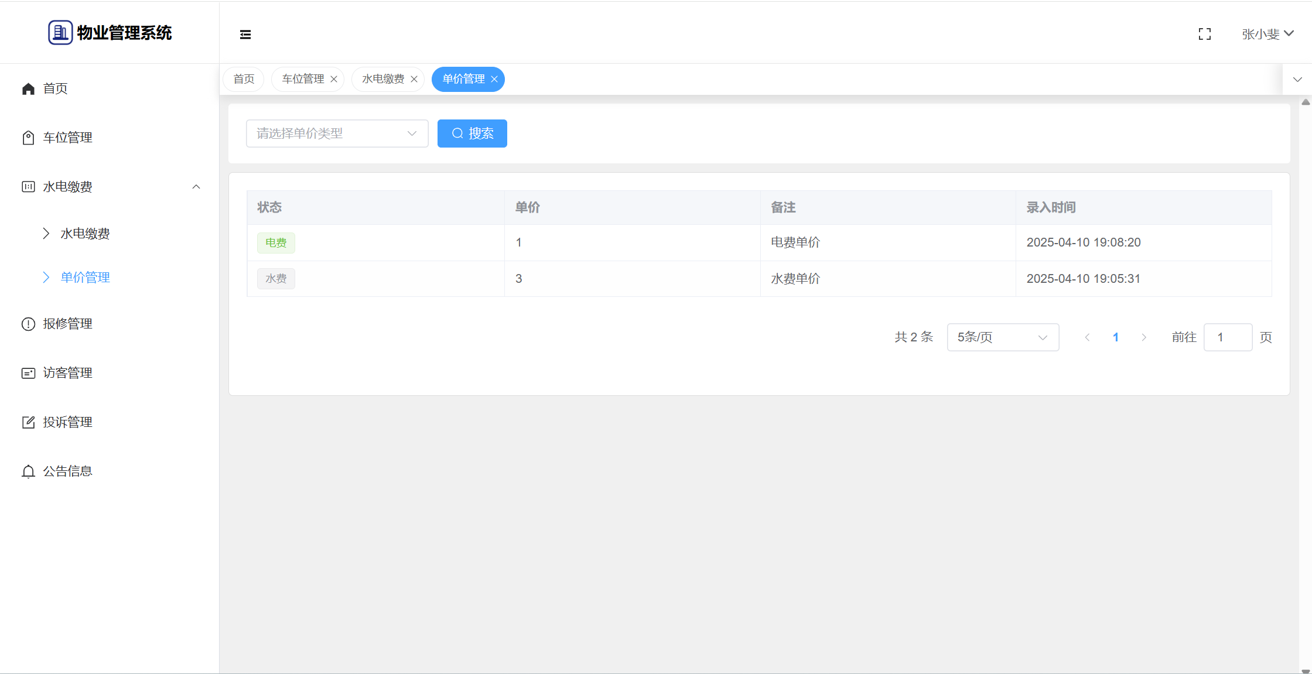The height and width of the screenshot is (674, 1312).
Task: Click the go-to page number input
Action: pos(1227,337)
